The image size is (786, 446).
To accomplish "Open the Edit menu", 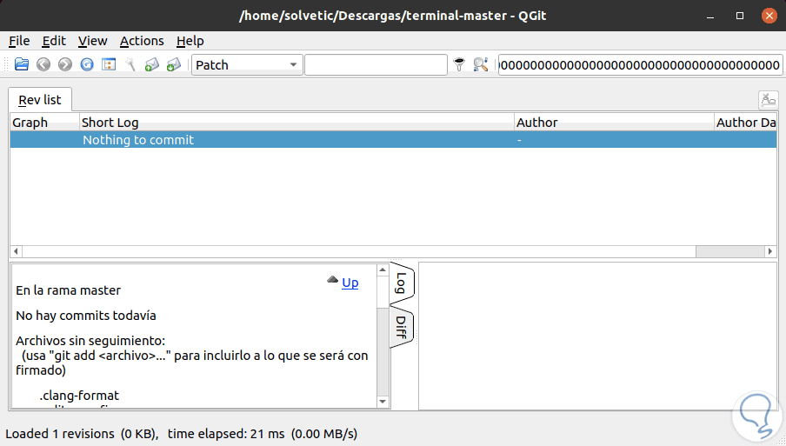I will [x=54, y=41].
